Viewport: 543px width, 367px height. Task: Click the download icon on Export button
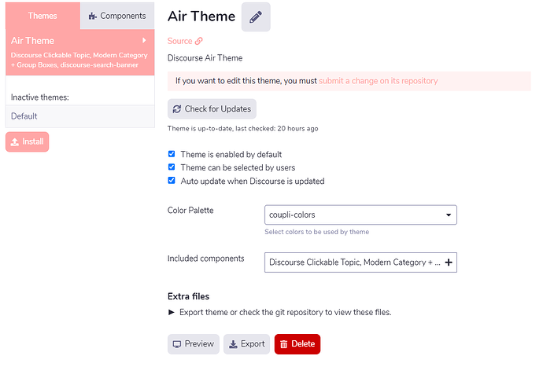pyautogui.click(x=232, y=344)
